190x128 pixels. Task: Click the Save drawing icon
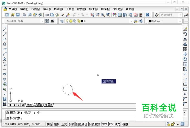pos(18,15)
